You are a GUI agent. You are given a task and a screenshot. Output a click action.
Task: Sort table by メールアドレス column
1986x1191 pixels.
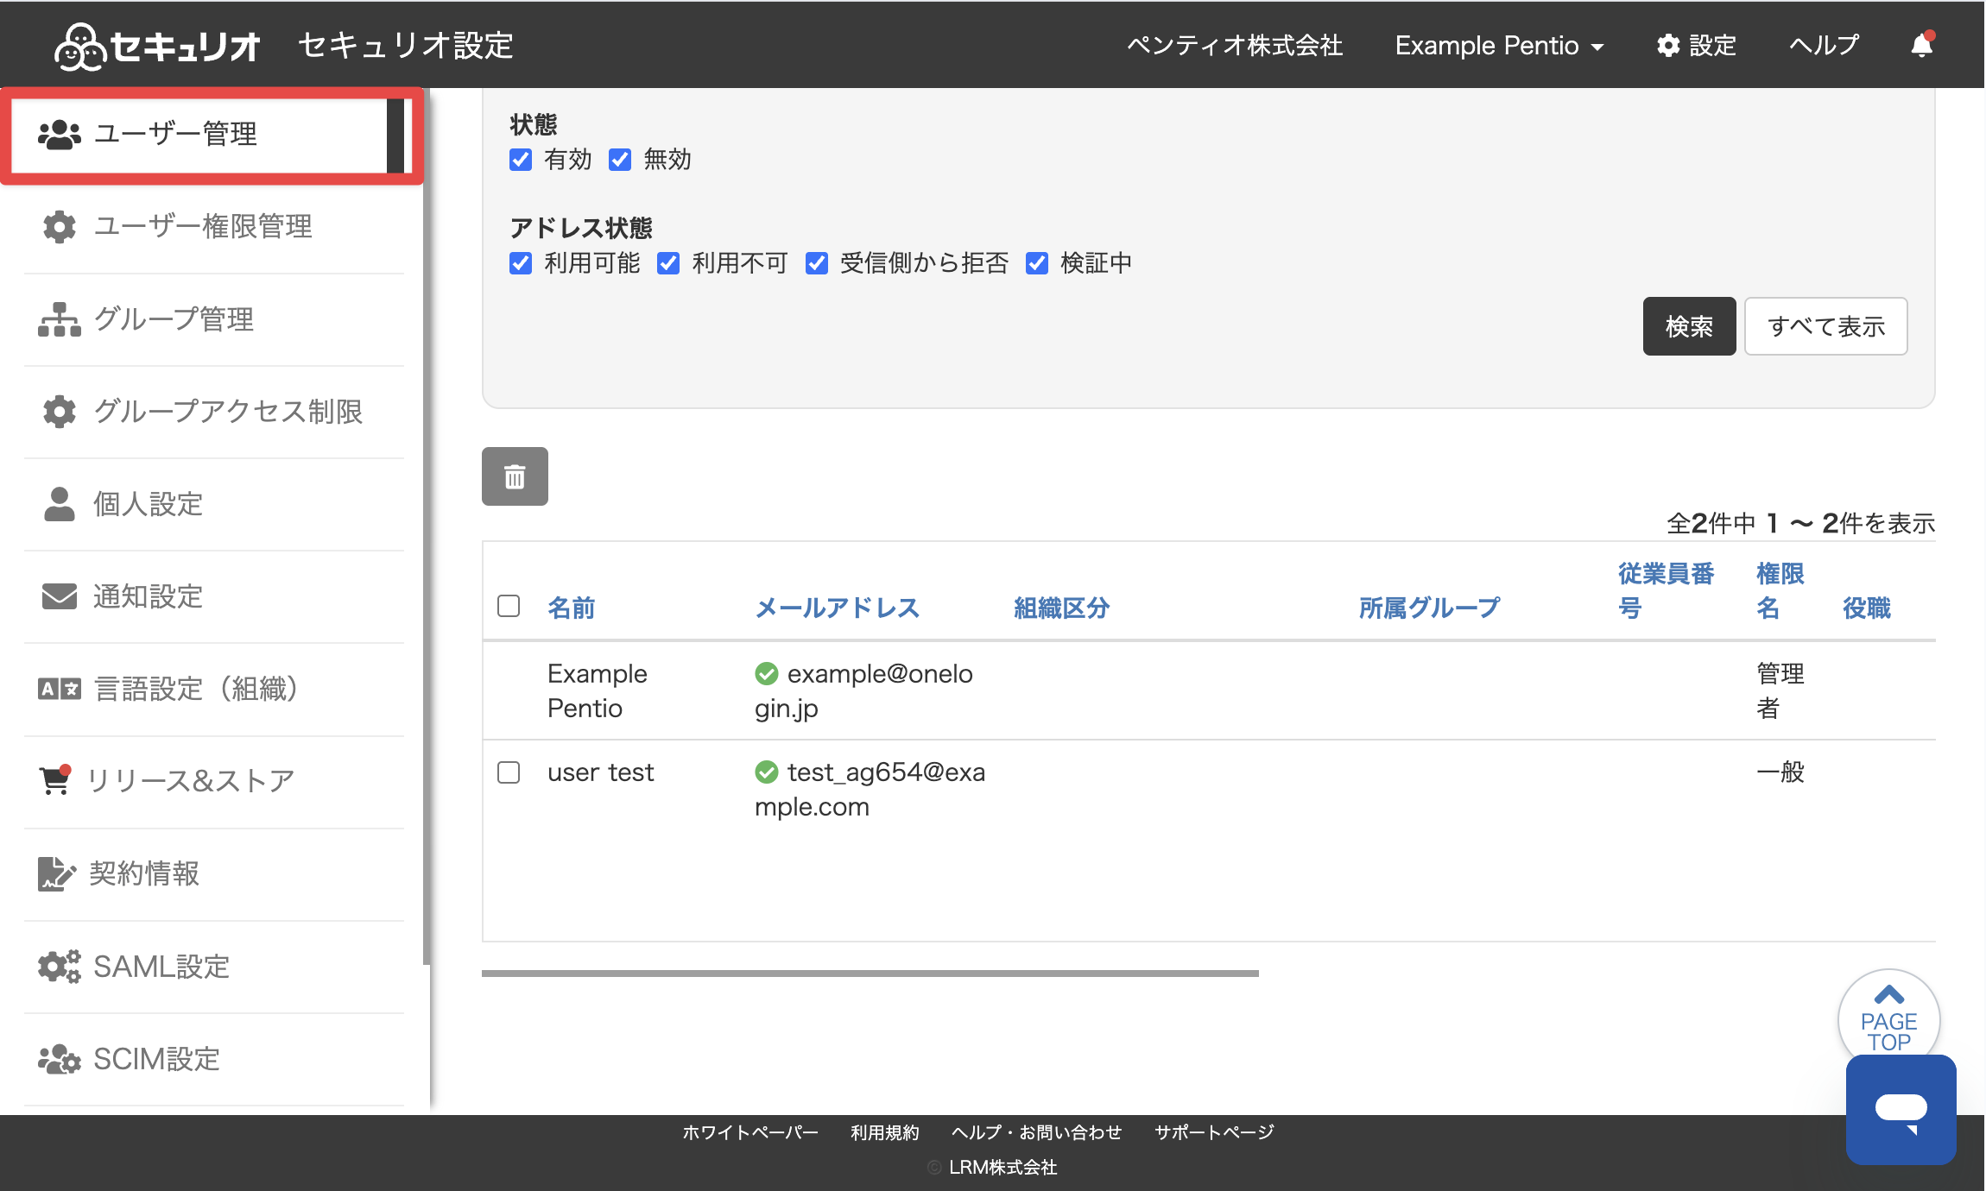coord(837,608)
